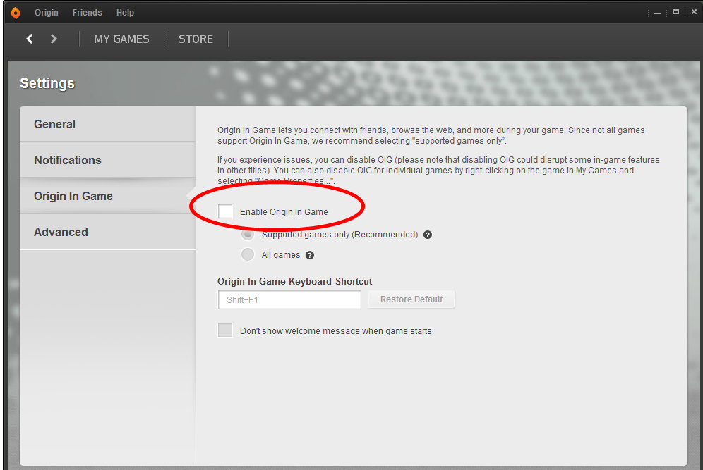The width and height of the screenshot is (703, 470).
Task: Click the paragraph starting 'If you experience issues'
Action: 438,170
